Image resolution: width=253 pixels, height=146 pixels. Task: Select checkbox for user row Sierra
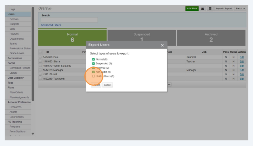tap(40, 61)
